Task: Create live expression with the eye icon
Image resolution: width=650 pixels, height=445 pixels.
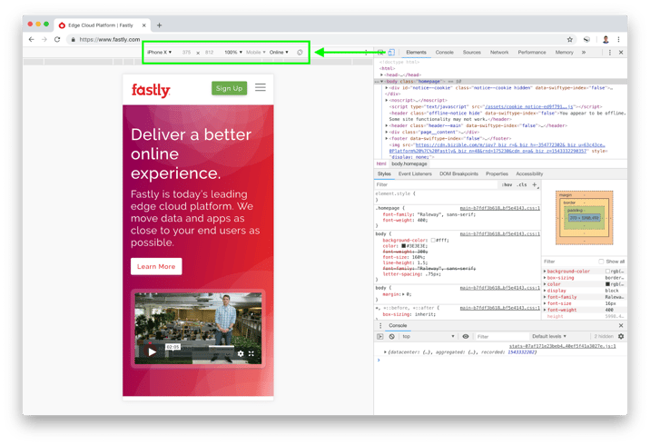Action: tap(466, 336)
